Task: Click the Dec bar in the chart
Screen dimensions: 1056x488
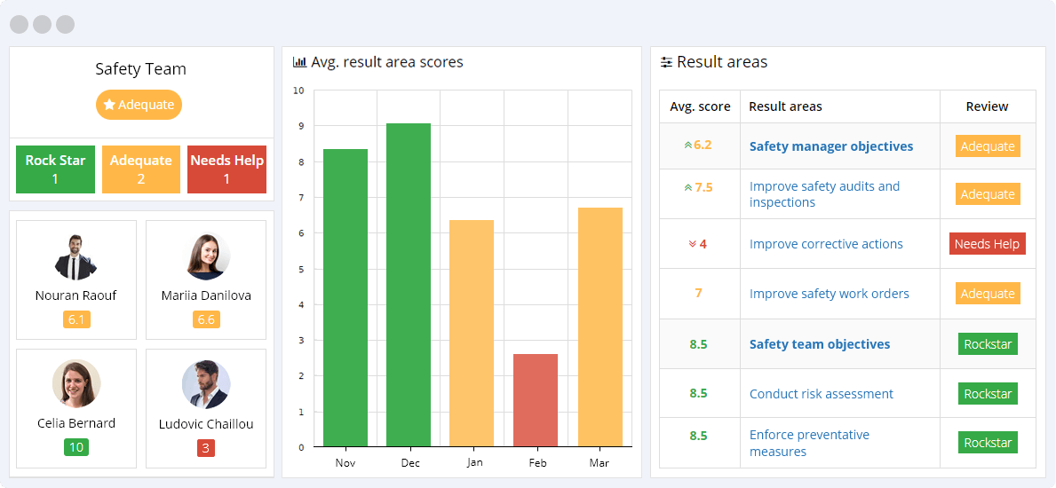Action: pos(409,286)
